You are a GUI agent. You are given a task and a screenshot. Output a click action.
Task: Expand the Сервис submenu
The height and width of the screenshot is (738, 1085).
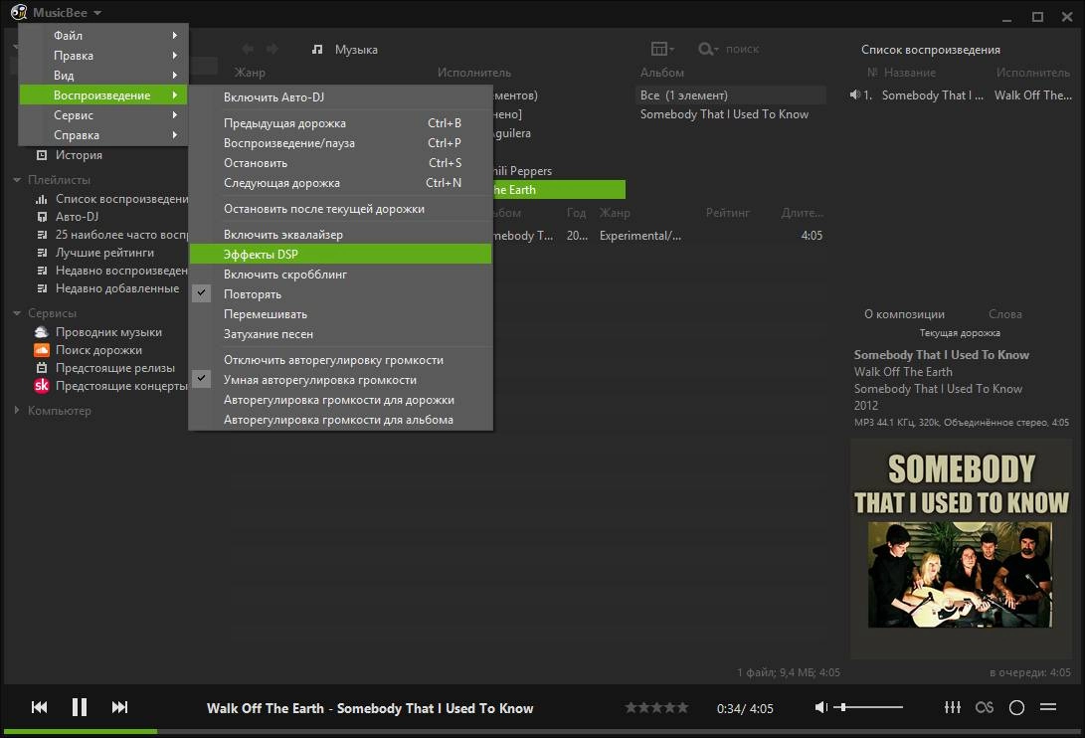(103, 115)
